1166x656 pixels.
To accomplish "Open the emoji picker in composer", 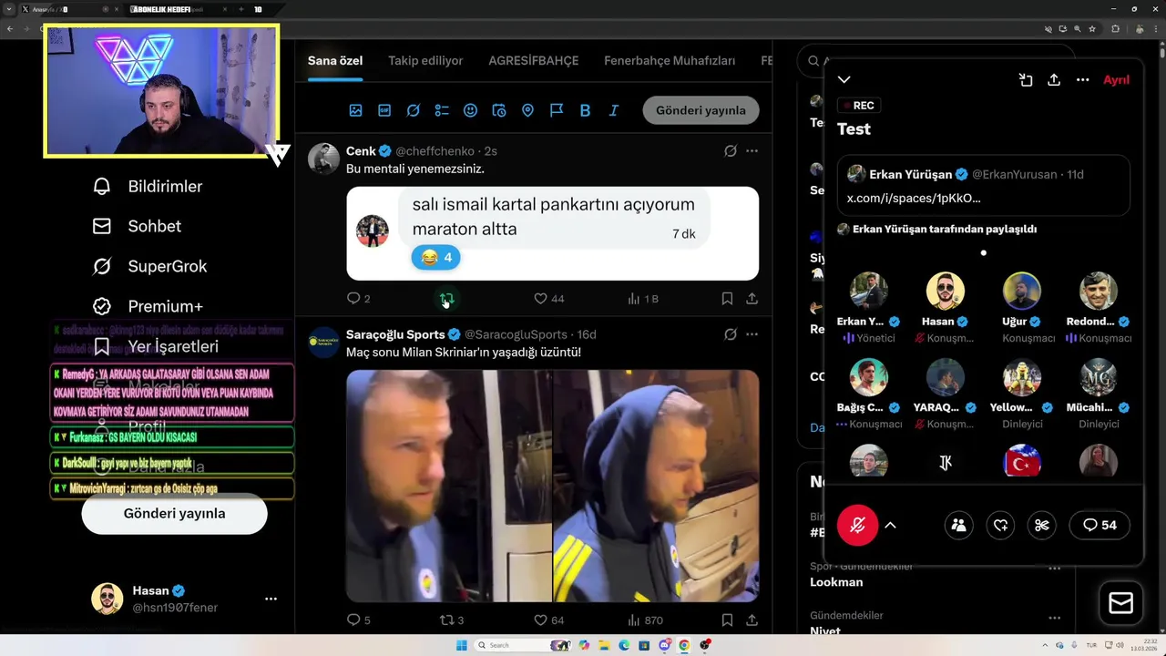I will pos(470,110).
